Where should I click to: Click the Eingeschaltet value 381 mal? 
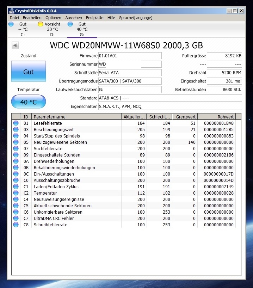click(x=224, y=81)
